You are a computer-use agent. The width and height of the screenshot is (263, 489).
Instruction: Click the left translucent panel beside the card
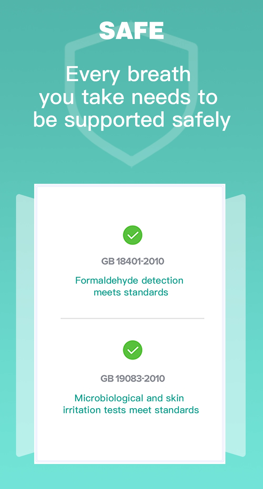coord(25,325)
